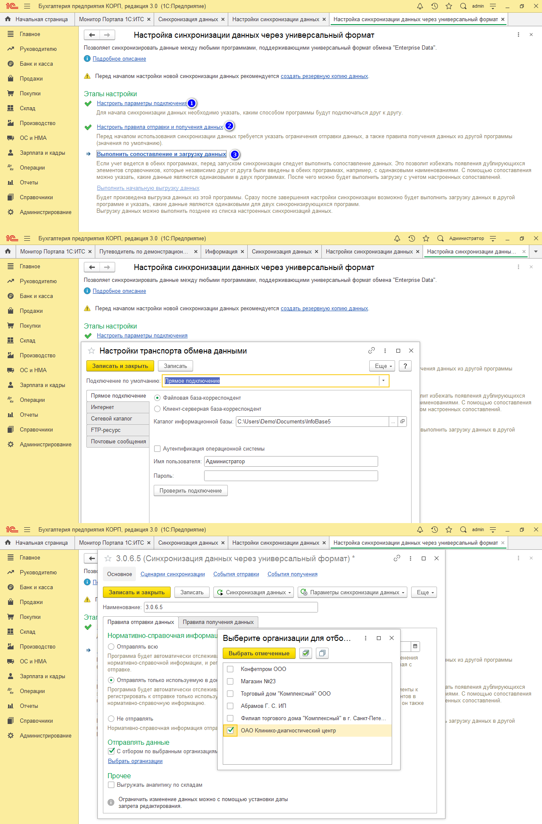Switch to Почтовые сообщения transport tab
This screenshot has height=824, width=542.
pyautogui.click(x=118, y=442)
